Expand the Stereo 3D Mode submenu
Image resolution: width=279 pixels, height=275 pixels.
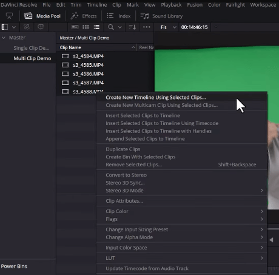point(181,191)
